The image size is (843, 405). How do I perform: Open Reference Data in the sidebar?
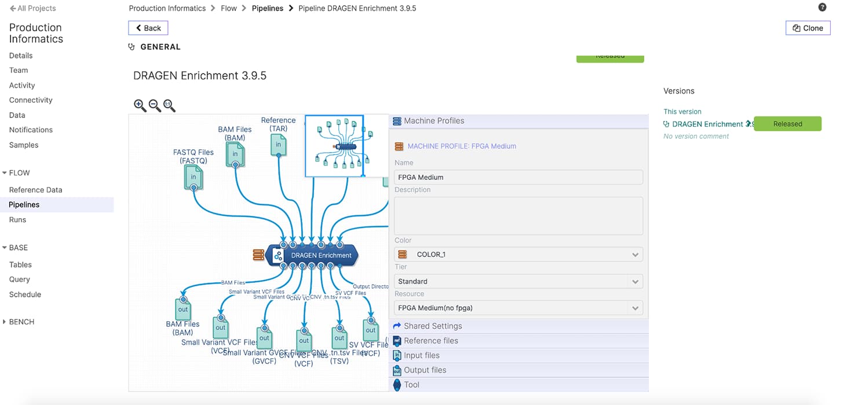pos(35,190)
